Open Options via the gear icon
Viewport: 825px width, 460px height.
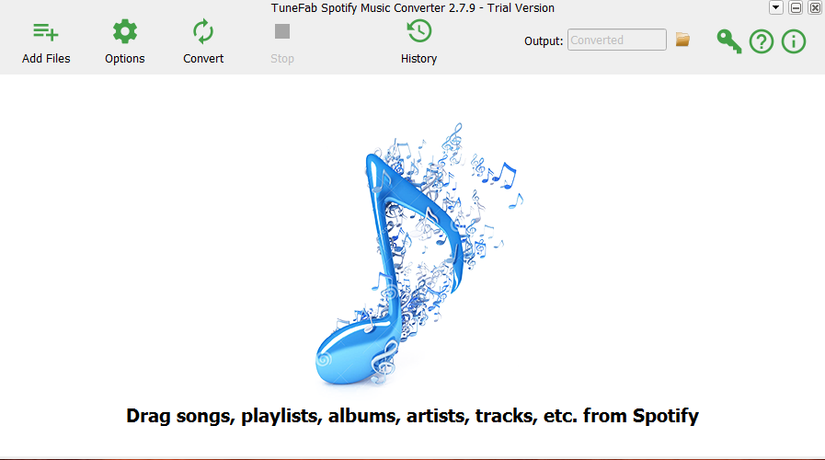125,31
